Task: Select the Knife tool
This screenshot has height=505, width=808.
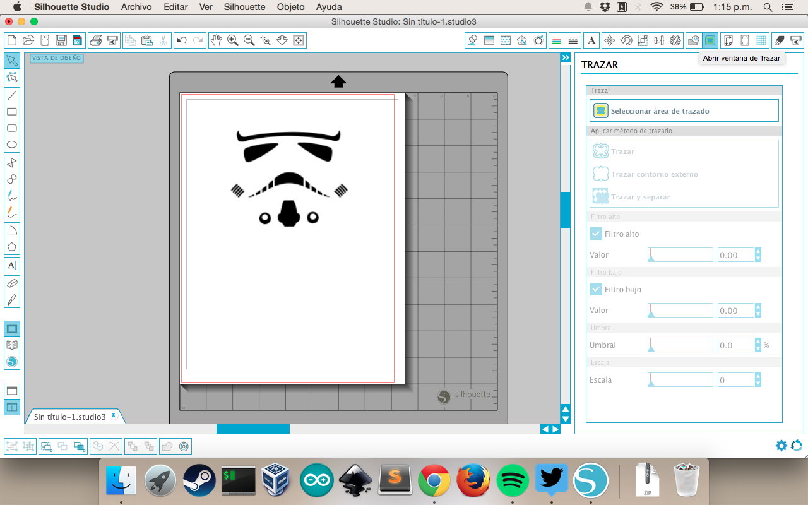Action: (x=12, y=300)
